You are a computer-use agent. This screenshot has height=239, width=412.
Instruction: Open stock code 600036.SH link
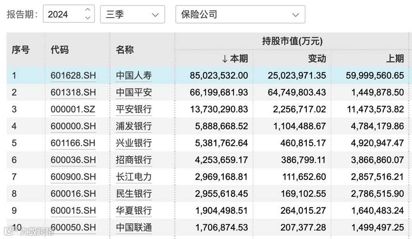tap(73, 160)
